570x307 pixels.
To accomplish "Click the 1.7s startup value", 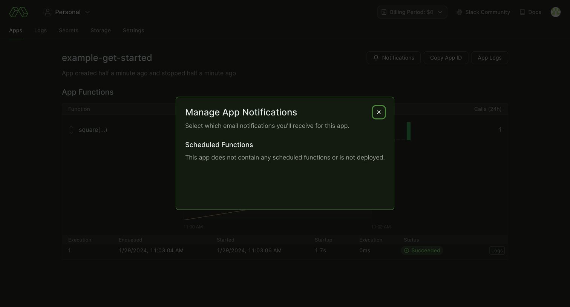I will point(320,250).
